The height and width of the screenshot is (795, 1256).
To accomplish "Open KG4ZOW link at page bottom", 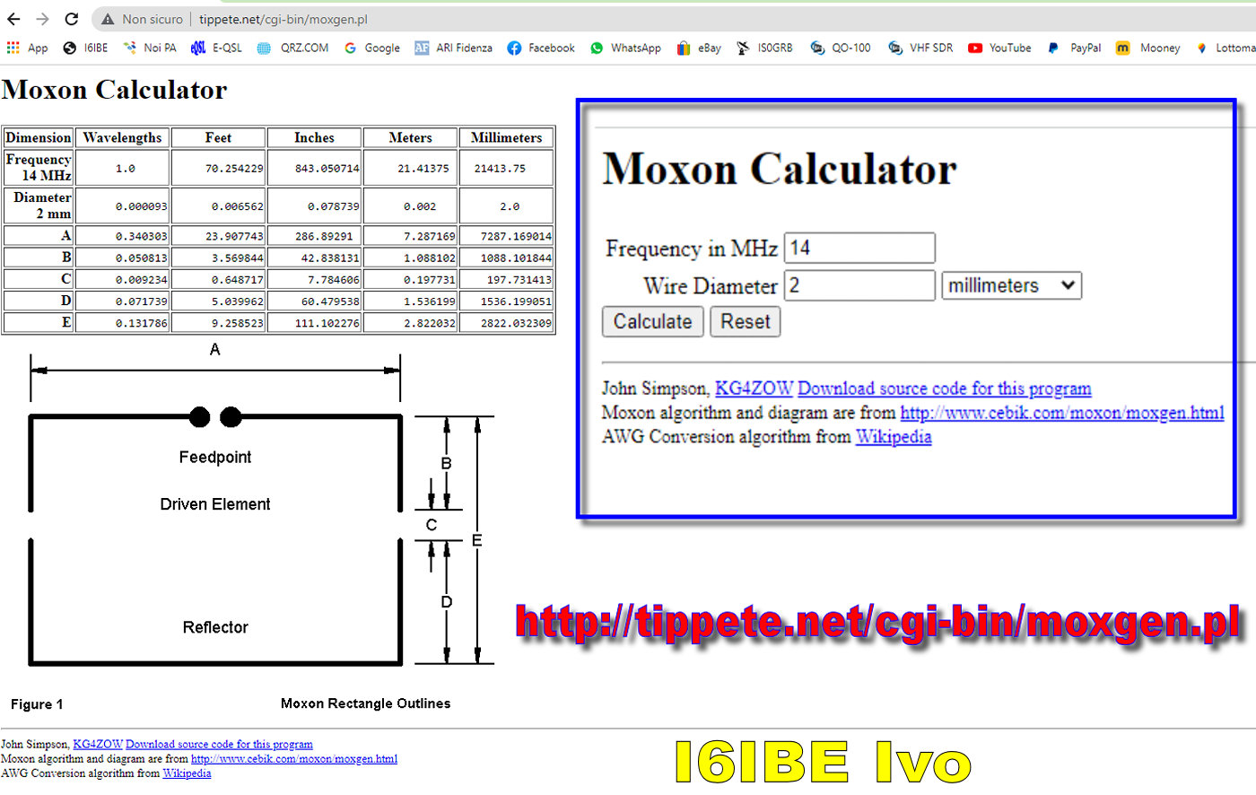I will coord(97,744).
